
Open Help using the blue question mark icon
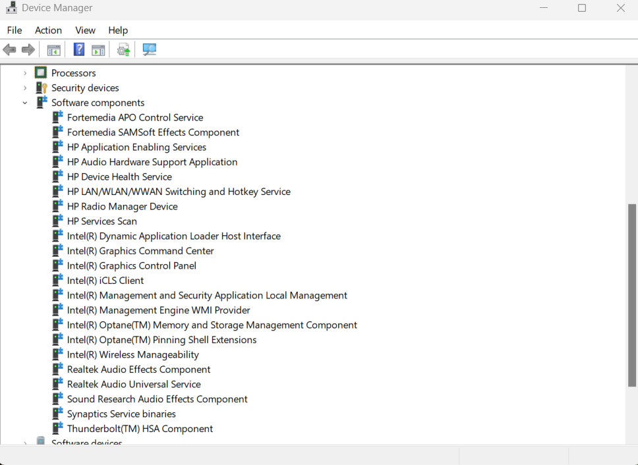pyautogui.click(x=78, y=49)
